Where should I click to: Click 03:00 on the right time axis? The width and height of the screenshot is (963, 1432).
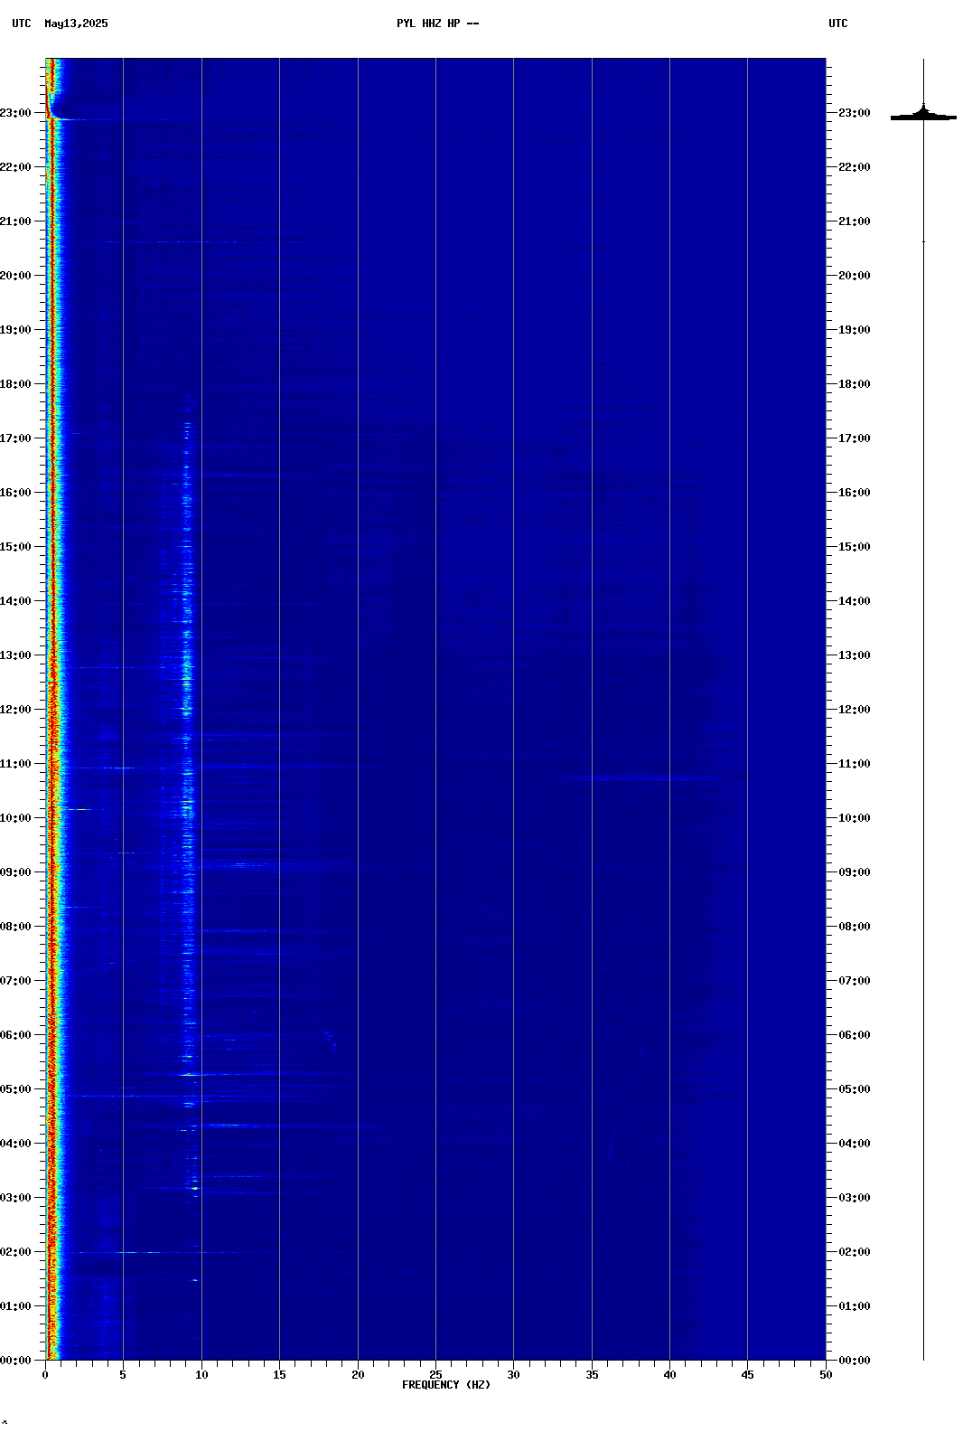854,1198
